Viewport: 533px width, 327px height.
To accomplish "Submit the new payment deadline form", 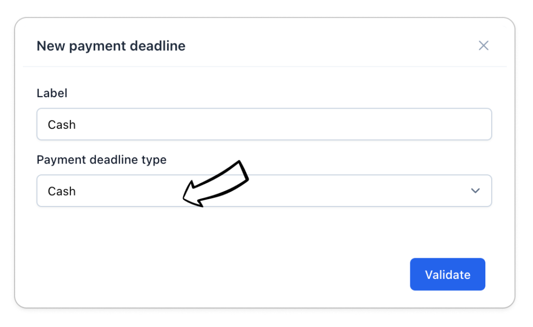I will point(447,274).
